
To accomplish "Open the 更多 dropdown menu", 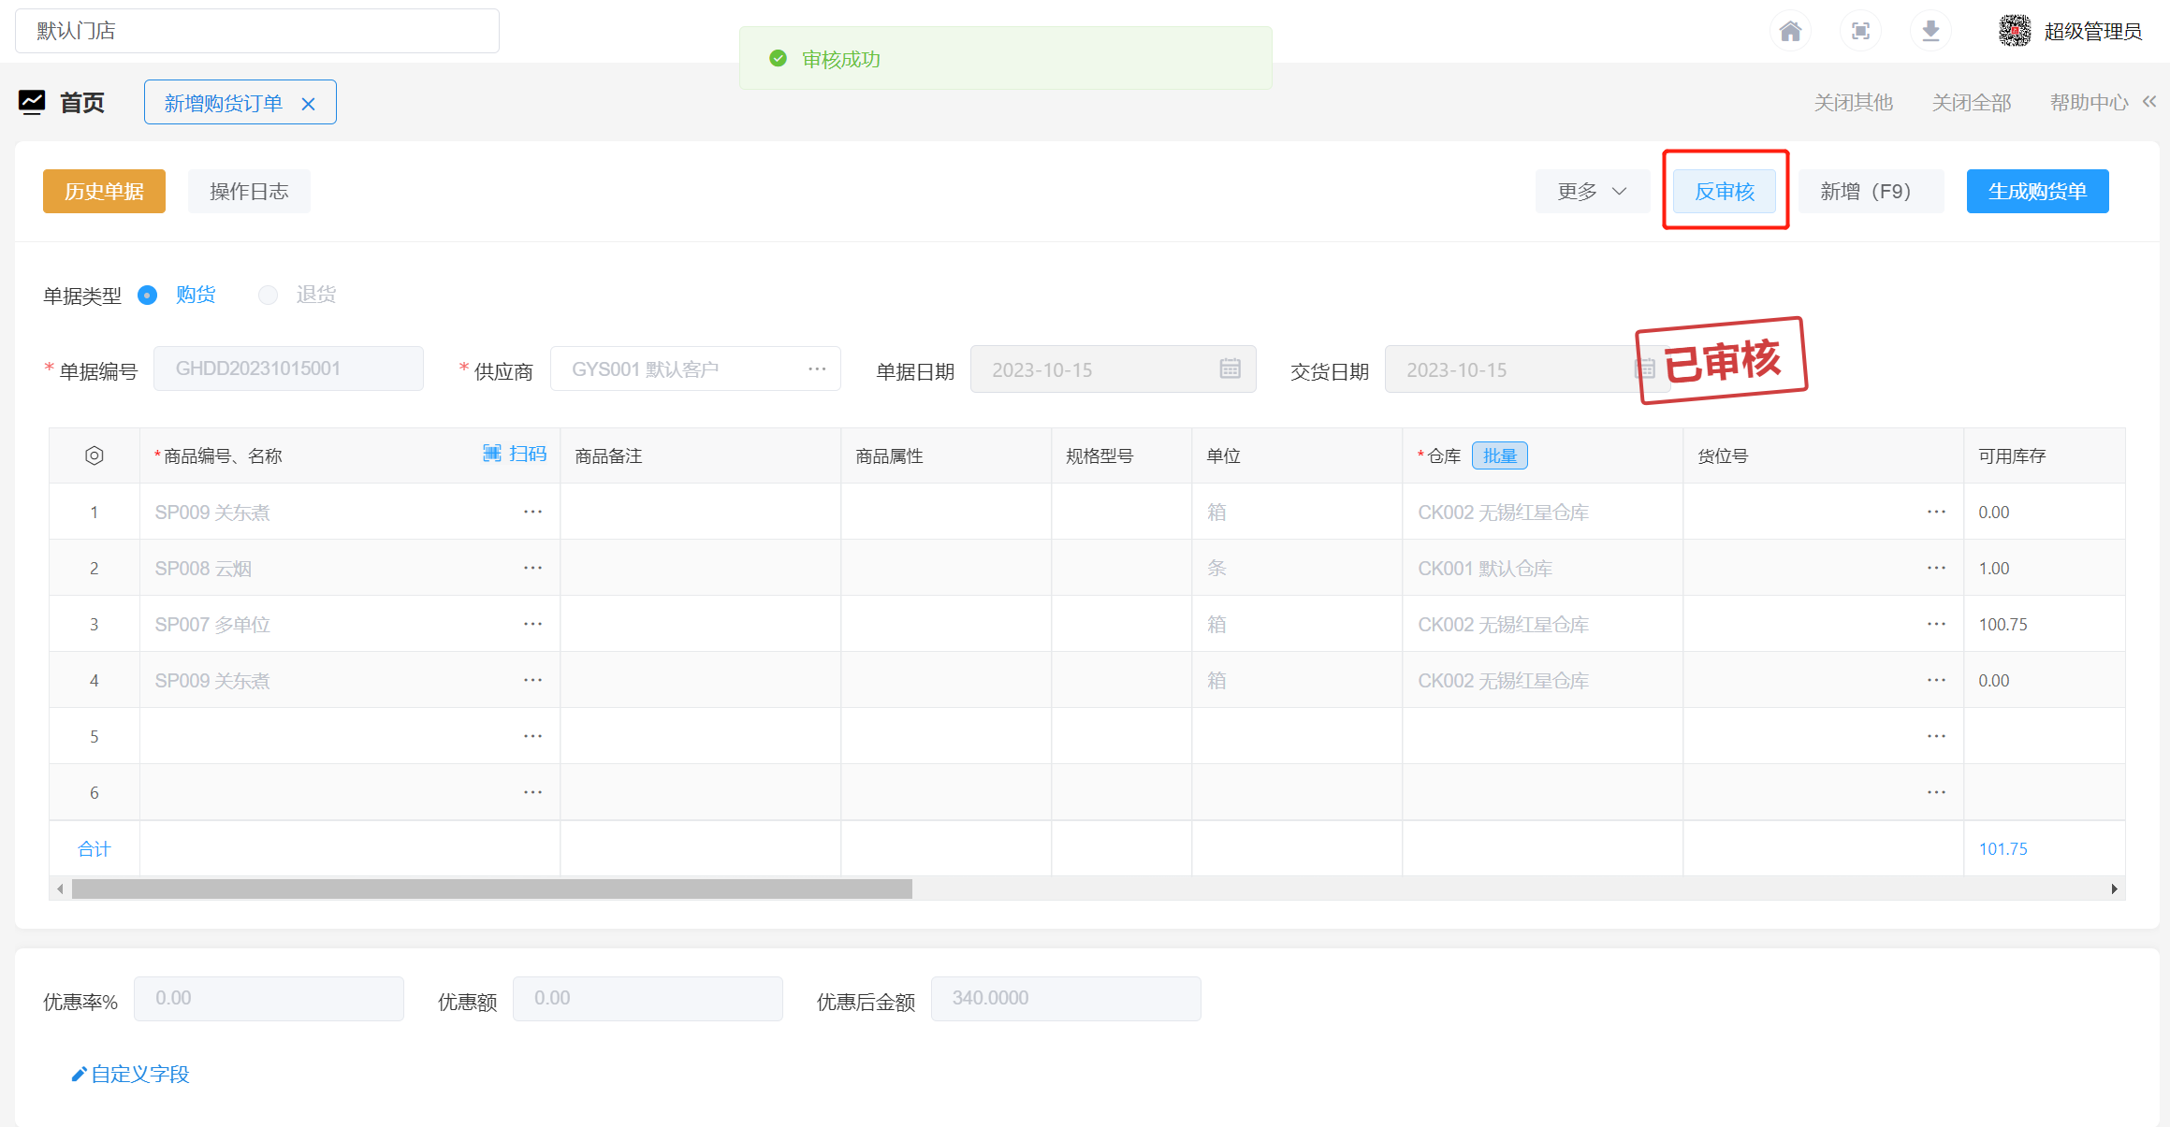I will [1591, 192].
